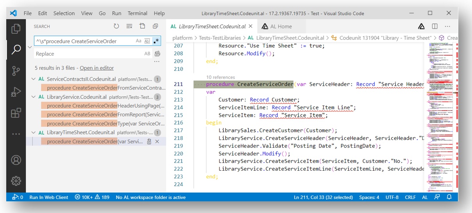Click the Codeunit 131904 breadcrumb segment
This screenshot has width=472, height=213.
point(381,38)
